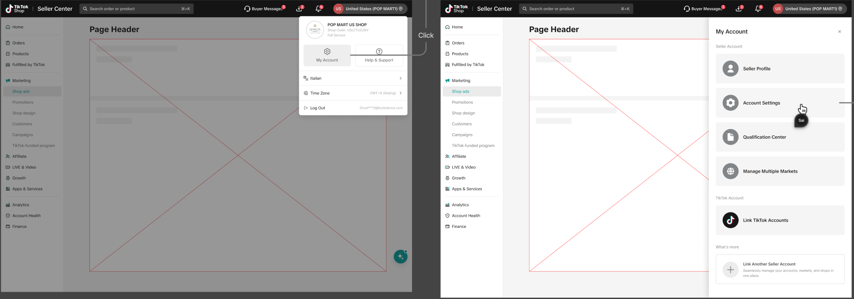Select Promotions in the left mockup sidebar

coord(23,102)
